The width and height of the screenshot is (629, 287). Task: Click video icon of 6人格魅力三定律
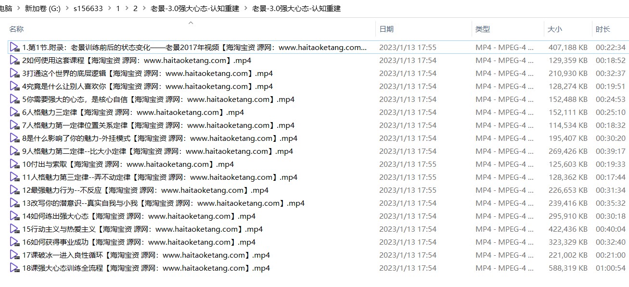[x=14, y=112]
